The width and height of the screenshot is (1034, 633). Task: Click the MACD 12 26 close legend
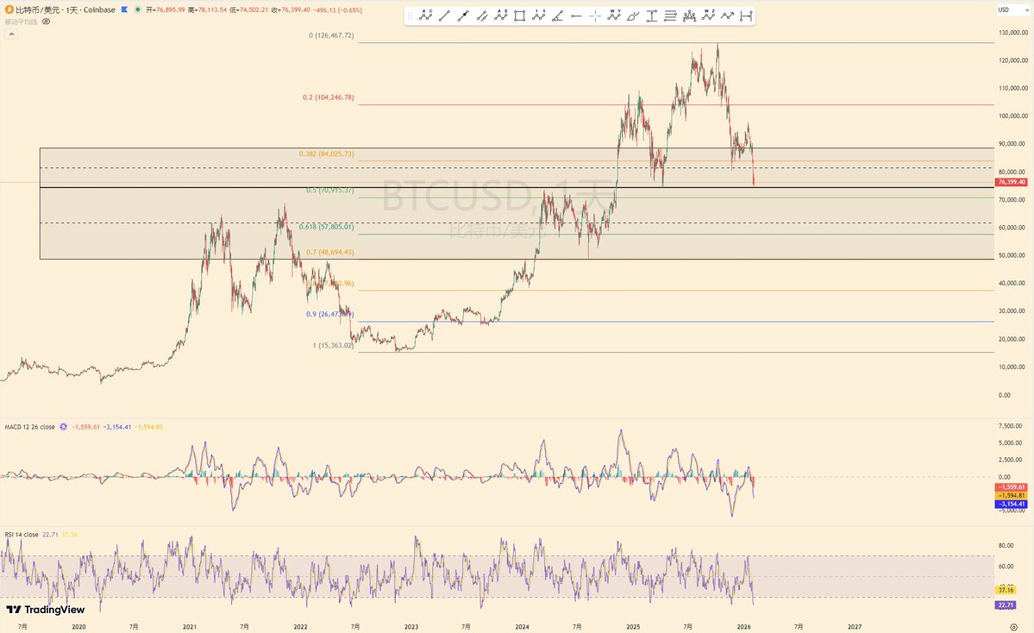pyautogui.click(x=29, y=427)
